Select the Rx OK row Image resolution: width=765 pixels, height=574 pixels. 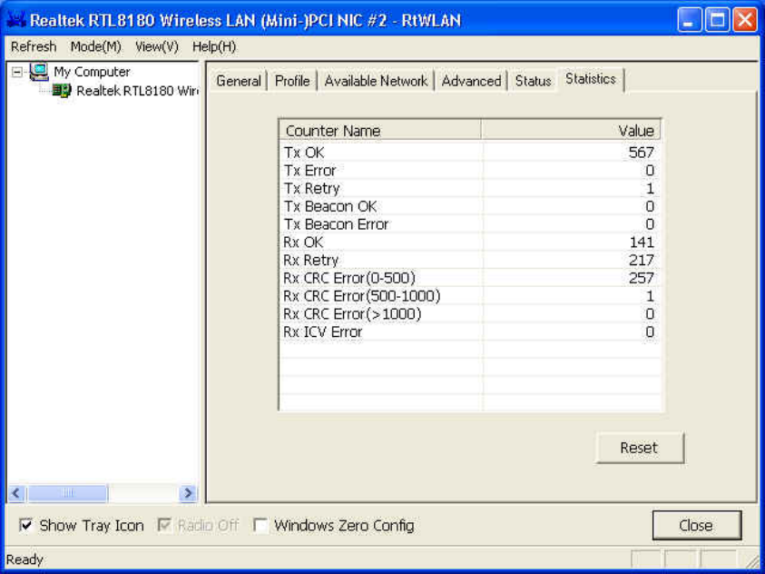[x=470, y=242]
